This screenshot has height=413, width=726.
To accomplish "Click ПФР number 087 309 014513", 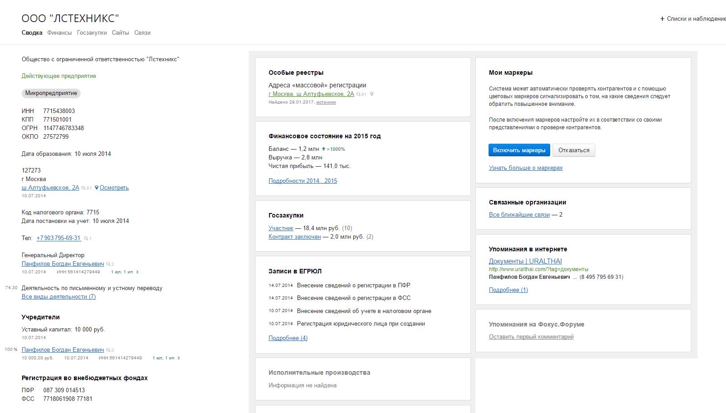I will [64, 390].
